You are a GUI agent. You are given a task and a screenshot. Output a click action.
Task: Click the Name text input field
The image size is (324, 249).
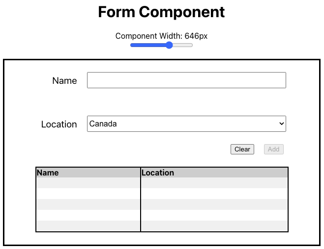pos(186,80)
